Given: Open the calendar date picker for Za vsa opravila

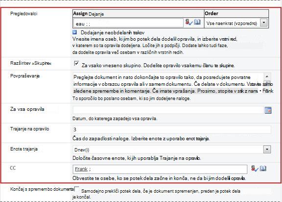Looking at the screenshot, I should pos(268,110).
